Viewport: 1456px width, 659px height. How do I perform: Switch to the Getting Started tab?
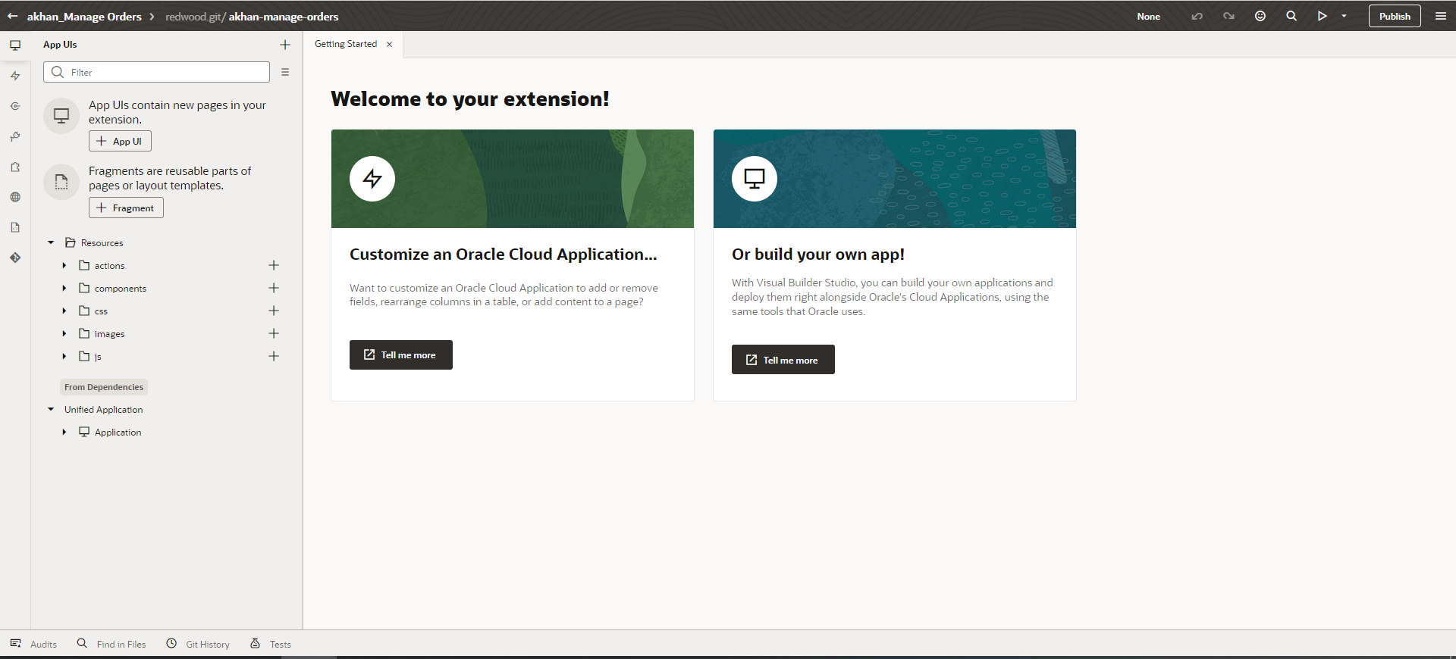click(x=346, y=44)
